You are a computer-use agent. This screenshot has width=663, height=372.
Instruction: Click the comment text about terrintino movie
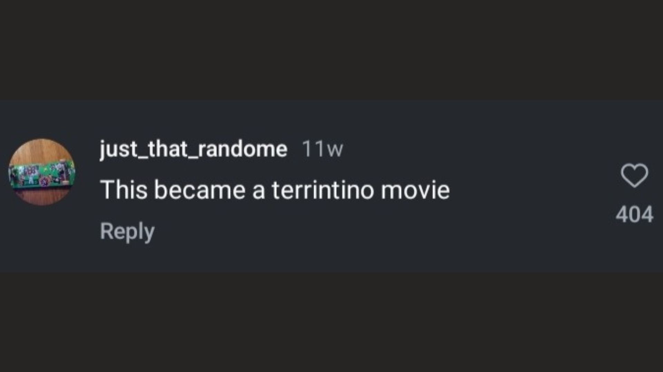[x=275, y=190]
